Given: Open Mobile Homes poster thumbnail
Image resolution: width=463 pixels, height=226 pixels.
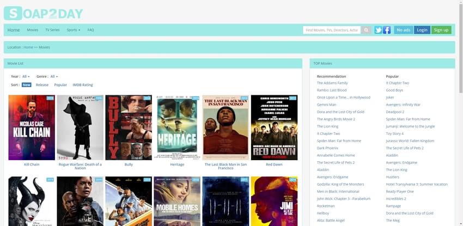Looking at the screenshot, I should pos(177,201).
